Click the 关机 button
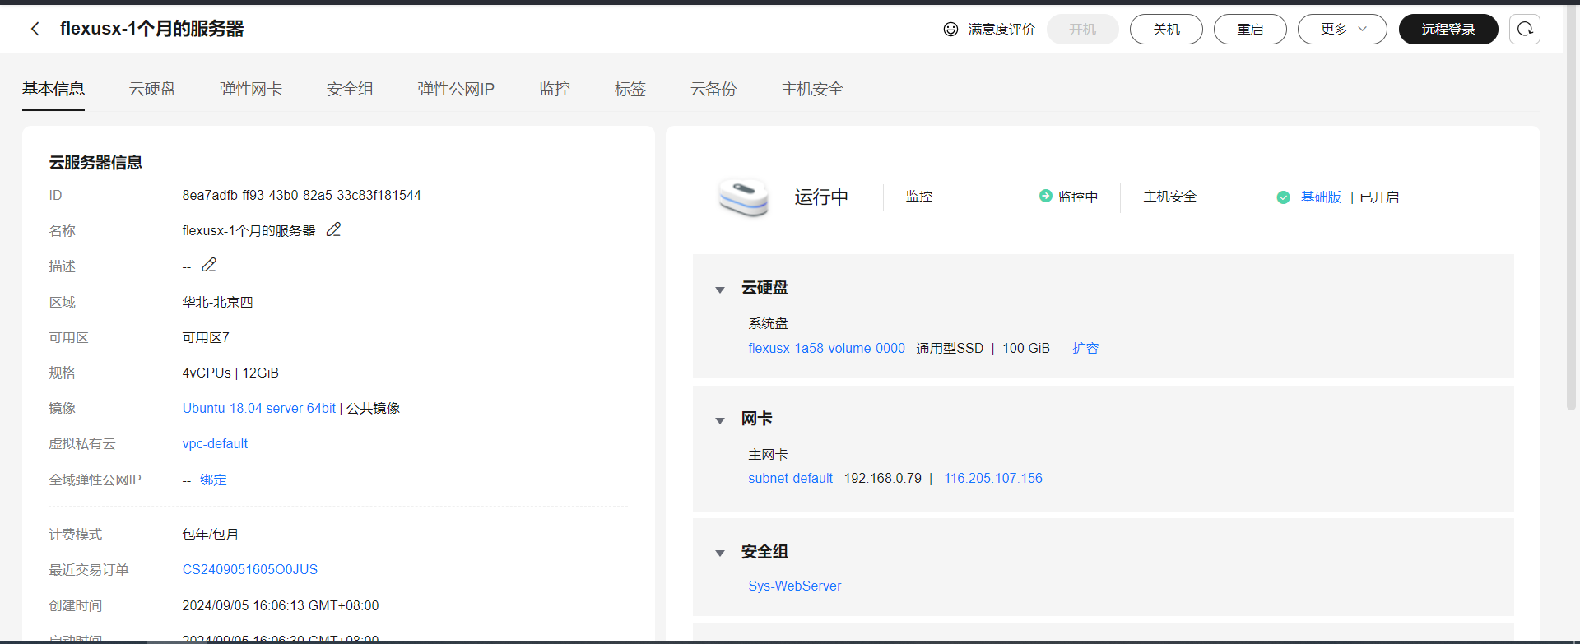Image resolution: width=1580 pixels, height=644 pixels. (x=1165, y=29)
